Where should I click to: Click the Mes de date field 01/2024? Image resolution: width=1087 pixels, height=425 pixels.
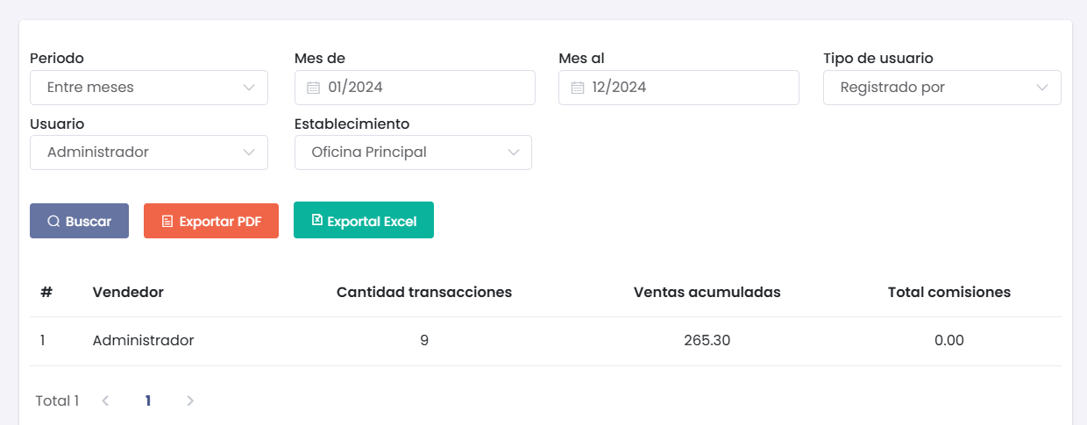pyautogui.click(x=415, y=88)
